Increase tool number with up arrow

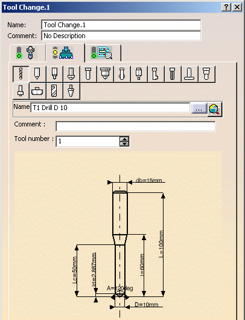(x=124, y=139)
